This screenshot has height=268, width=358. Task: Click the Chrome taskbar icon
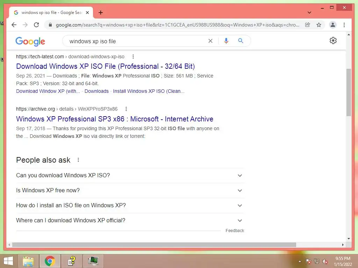[x=50, y=261]
